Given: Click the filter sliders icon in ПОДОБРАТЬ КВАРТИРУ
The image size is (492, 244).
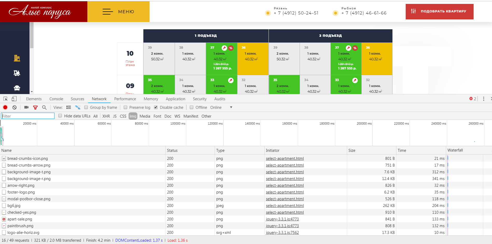Looking at the screenshot, I should pos(413,11).
